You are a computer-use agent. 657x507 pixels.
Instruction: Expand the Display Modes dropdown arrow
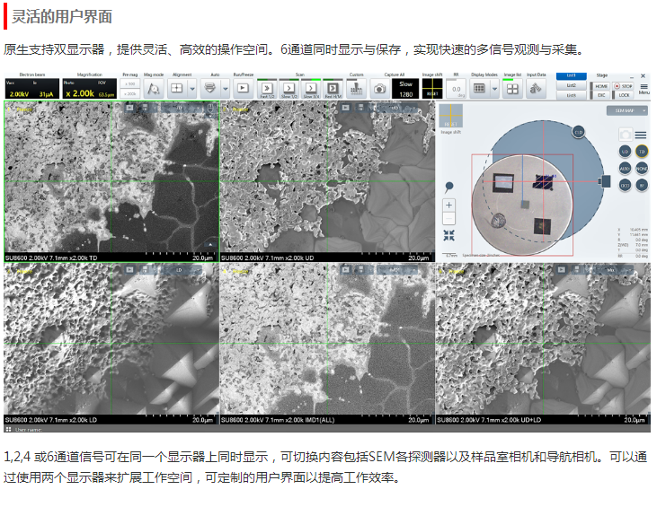(494, 88)
